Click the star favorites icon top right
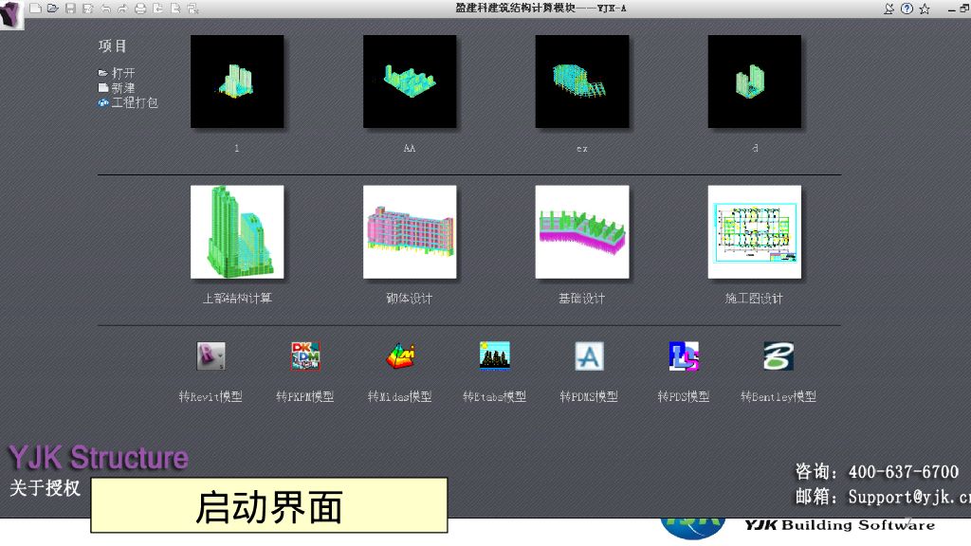The width and height of the screenshot is (971, 546). pos(925,8)
